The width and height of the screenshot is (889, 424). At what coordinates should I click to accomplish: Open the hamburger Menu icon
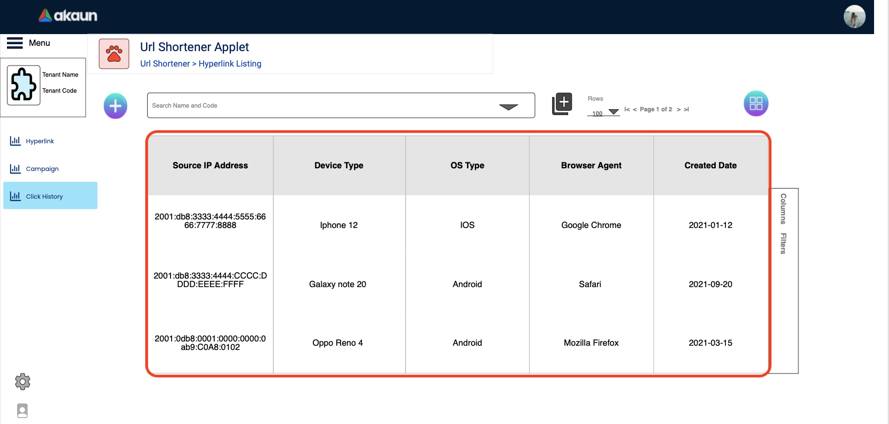[x=15, y=43]
